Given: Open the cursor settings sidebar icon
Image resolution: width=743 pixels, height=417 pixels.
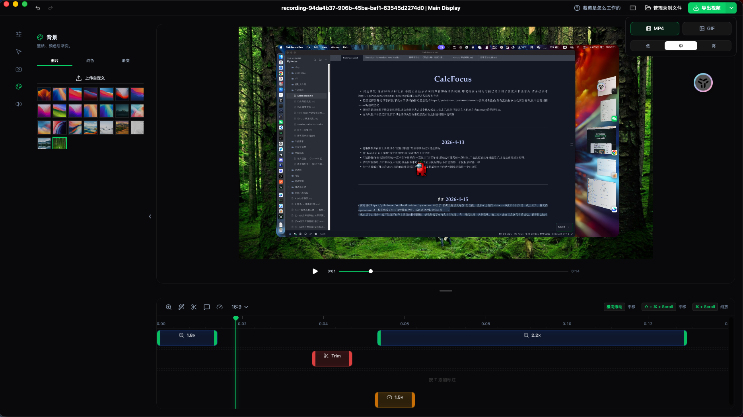Looking at the screenshot, I should tap(19, 52).
